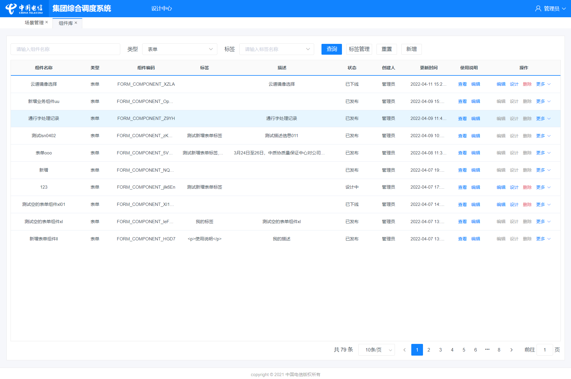This screenshot has height=379, width=571.
Task: Click the component name search field
Action: [x=65, y=49]
